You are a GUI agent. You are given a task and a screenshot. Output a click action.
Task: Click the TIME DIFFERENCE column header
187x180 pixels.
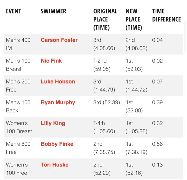pyautogui.click(x=166, y=15)
